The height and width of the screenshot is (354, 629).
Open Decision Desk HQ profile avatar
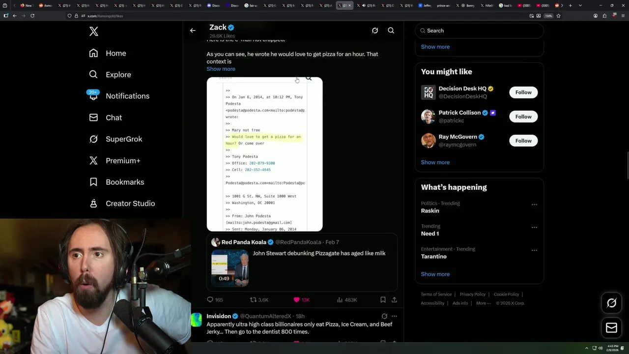tap(429, 92)
